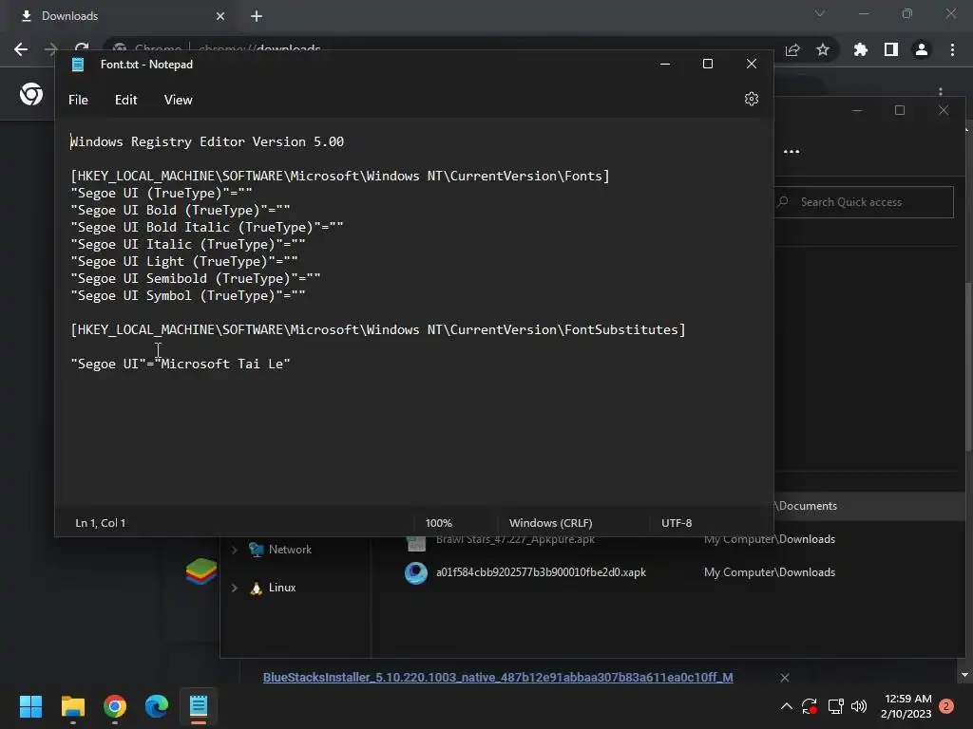Open File Explorer from taskbar
The height and width of the screenshot is (729, 973).
[73, 706]
